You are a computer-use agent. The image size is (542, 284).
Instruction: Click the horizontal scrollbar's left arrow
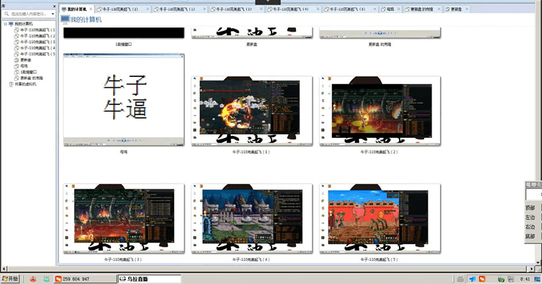click(x=4, y=268)
